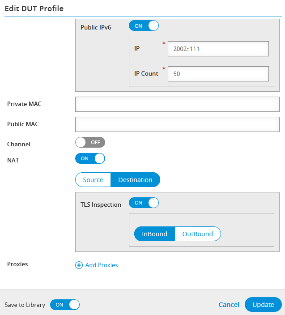Focus the Public IPv6 IP field

point(218,49)
